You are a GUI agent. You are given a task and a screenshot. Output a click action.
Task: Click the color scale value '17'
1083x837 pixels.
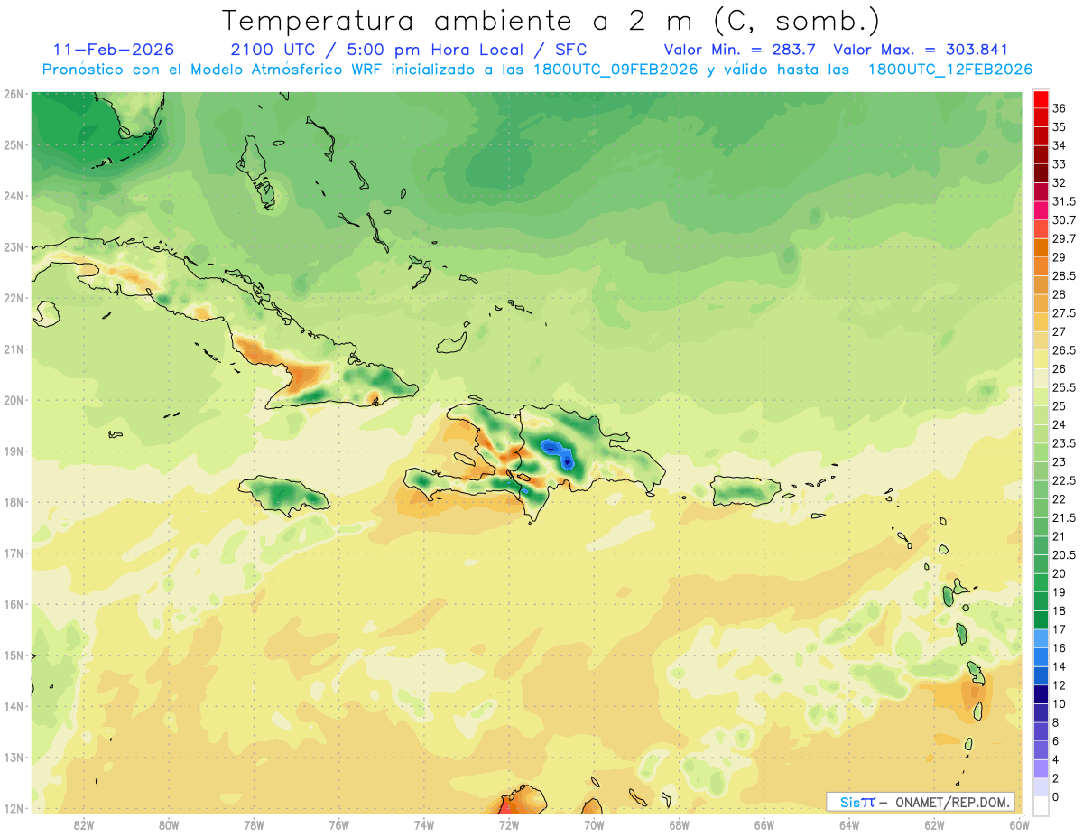[1060, 629]
